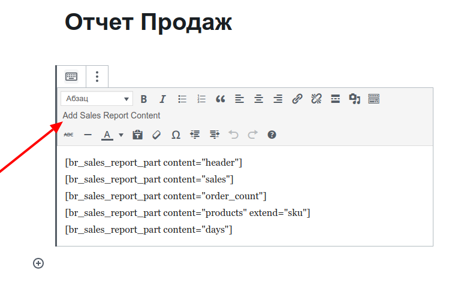Image resolution: width=473 pixels, height=283 pixels.
Task: Align text to the right
Action: 278,99
